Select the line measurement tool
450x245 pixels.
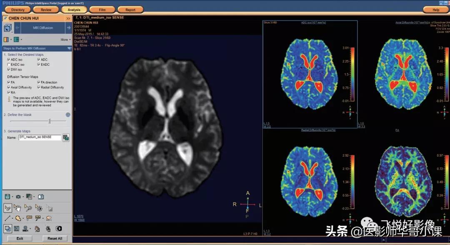7,218
